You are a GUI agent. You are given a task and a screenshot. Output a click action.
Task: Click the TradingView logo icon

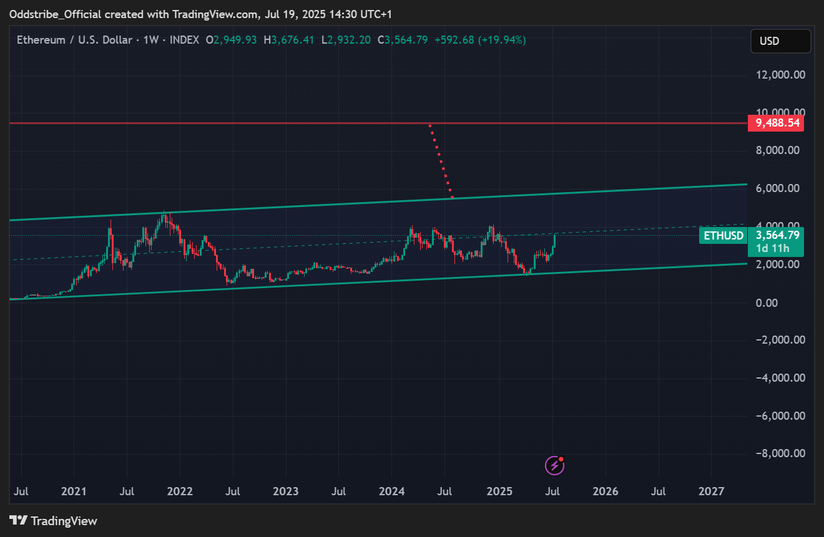[18, 520]
